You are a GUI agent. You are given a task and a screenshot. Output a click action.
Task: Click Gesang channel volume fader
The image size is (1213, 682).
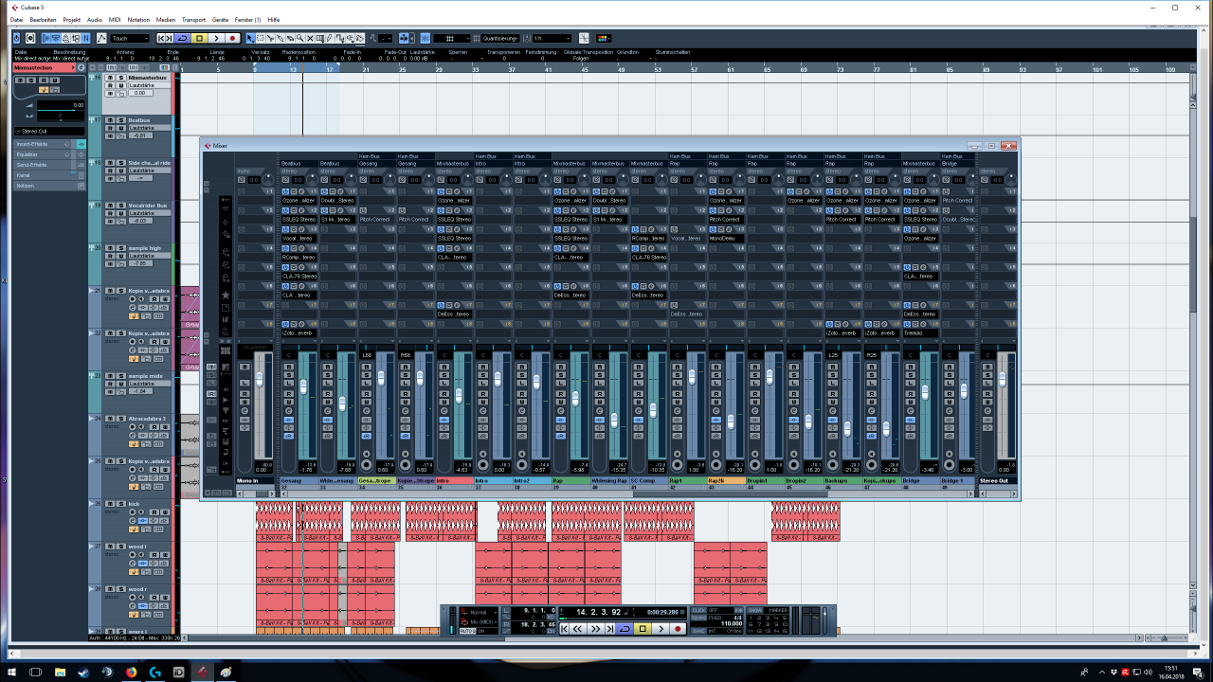click(303, 386)
